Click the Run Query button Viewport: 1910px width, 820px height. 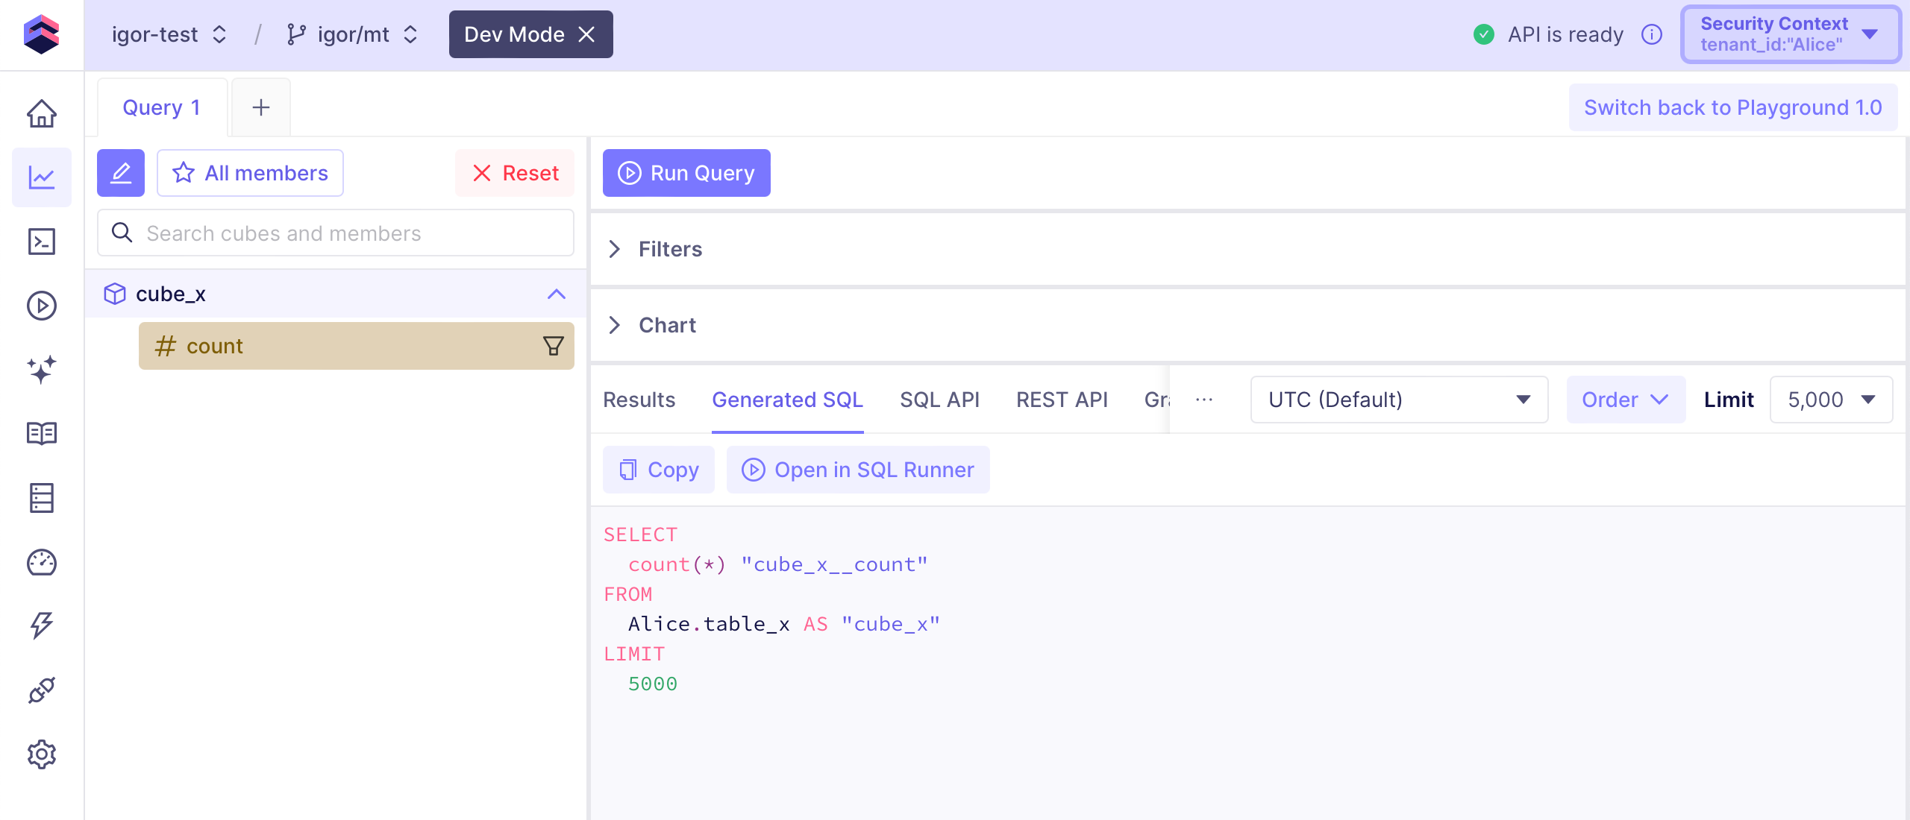(x=686, y=173)
